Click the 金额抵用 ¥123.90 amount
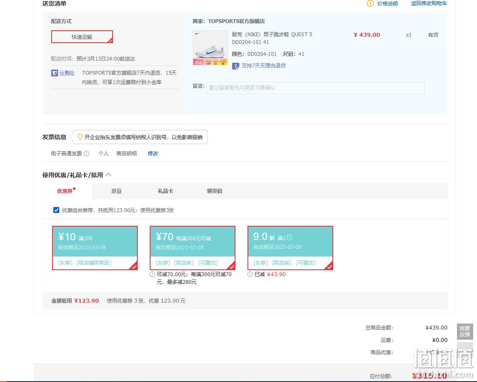The width and height of the screenshot is (477, 382). 87,301
